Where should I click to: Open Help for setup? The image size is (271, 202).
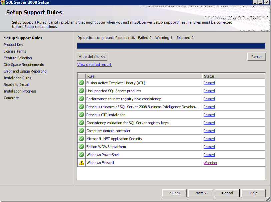tap(253, 193)
